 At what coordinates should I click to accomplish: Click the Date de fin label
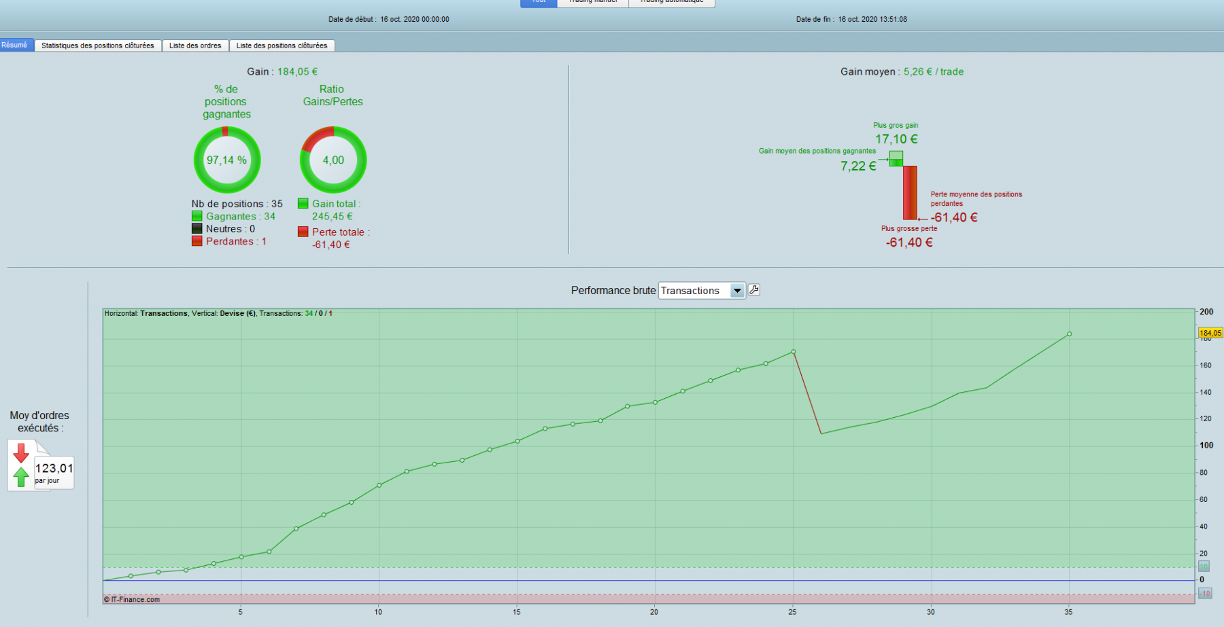click(814, 19)
